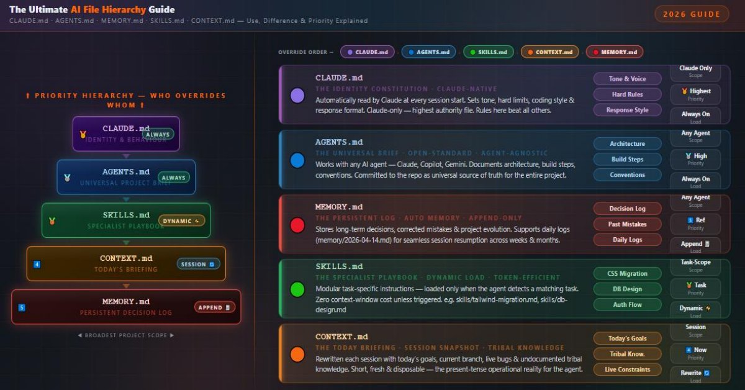
Task: Click the purple circle in the CLAUDE.md card
Action: point(297,95)
